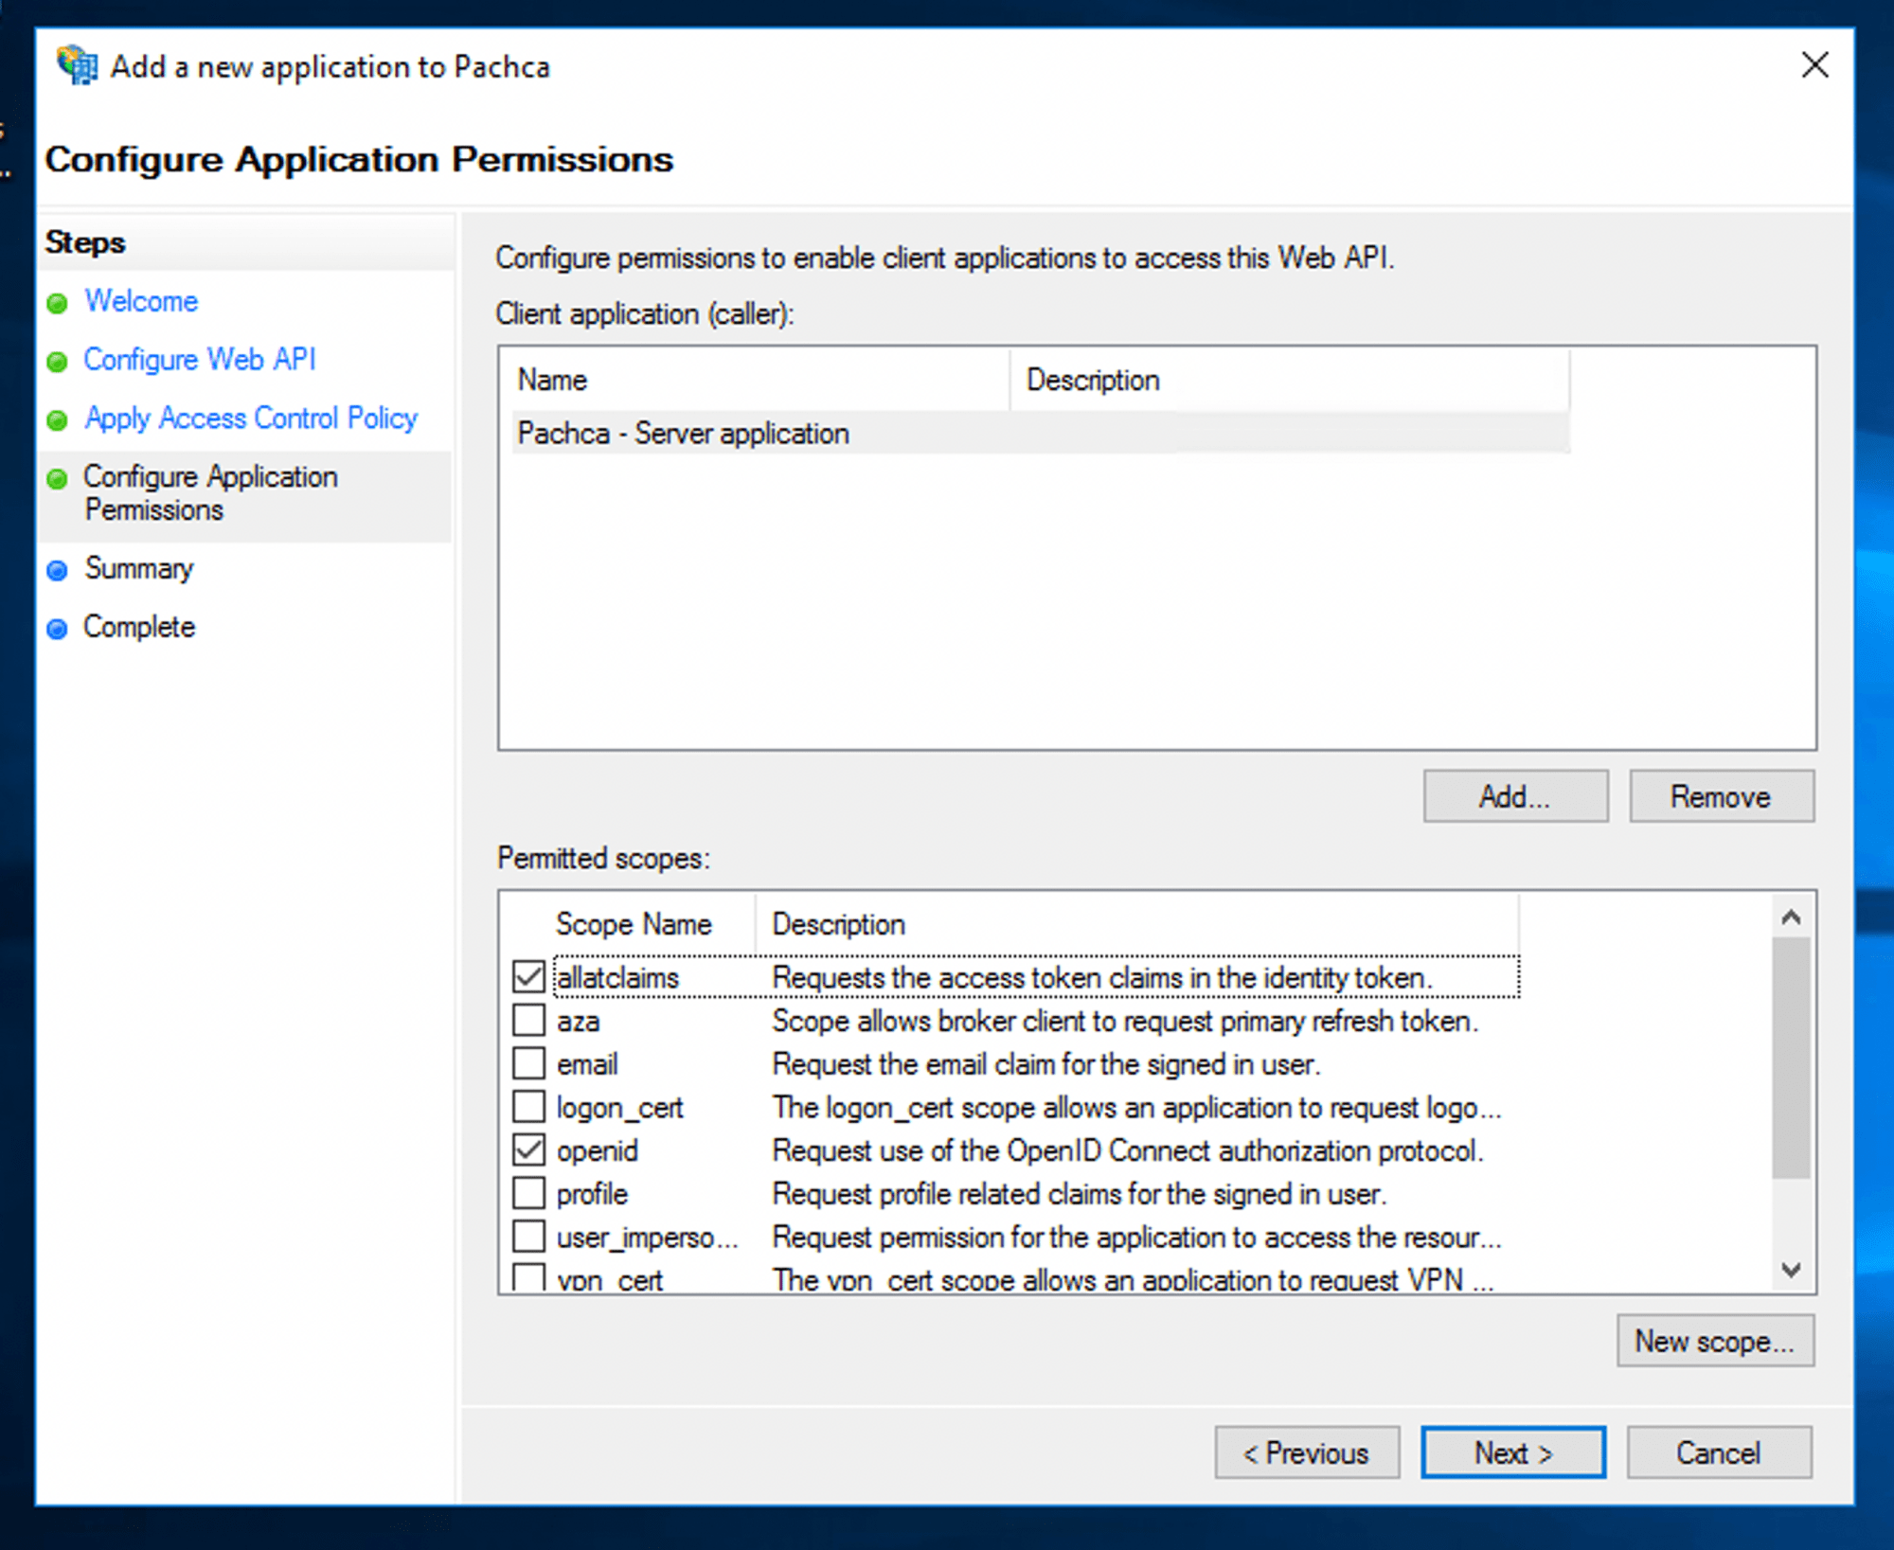The image size is (1894, 1550).
Task: Enable the email scope checkbox
Action: click(528, 1063)
